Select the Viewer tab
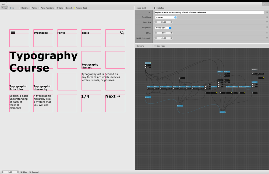This screenshot has width=269, height=174. (5, 8)
